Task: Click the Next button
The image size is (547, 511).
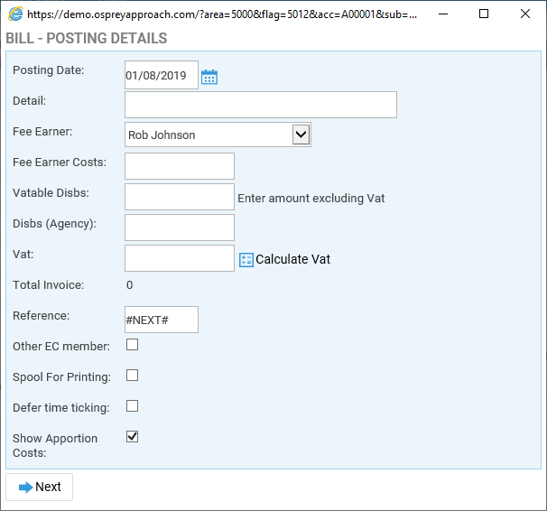Action: 40,487
